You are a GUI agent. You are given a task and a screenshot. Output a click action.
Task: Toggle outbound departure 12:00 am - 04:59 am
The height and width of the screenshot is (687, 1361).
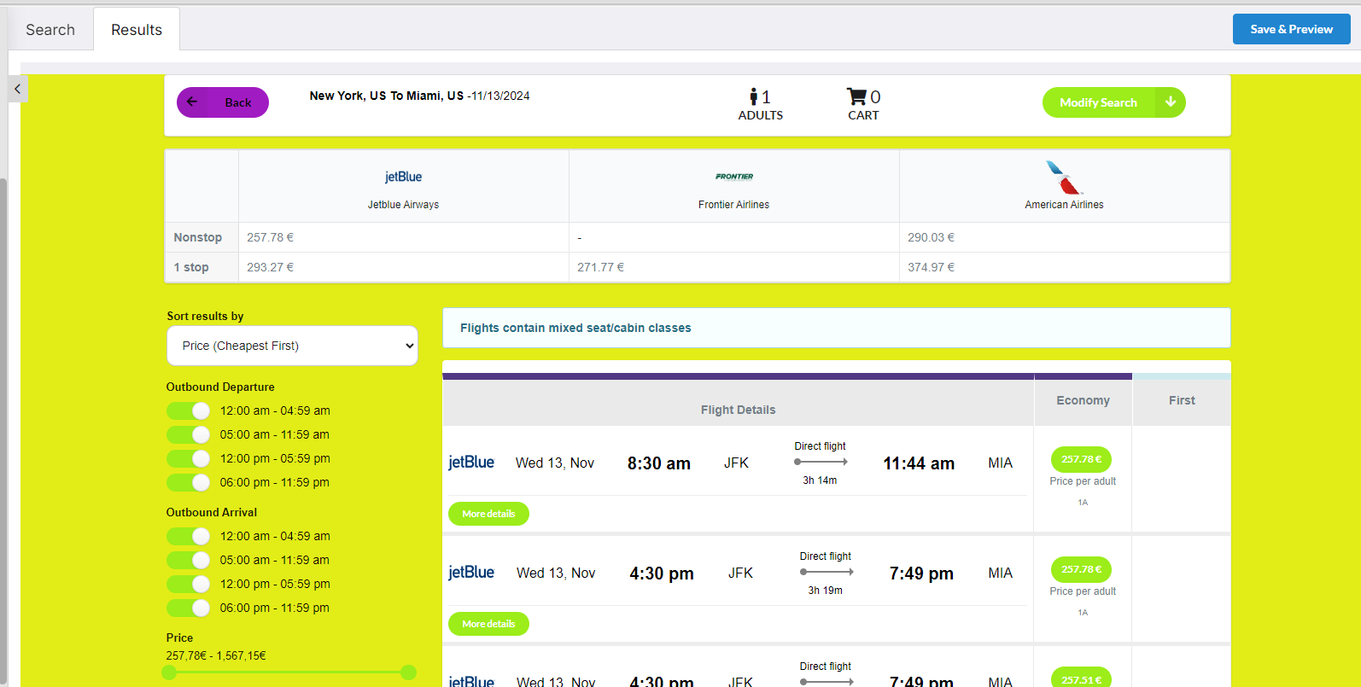point(189,410)
